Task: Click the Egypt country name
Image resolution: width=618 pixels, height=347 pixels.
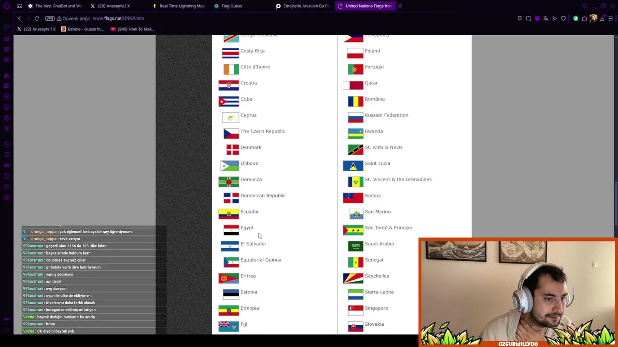Action: coord(247,227)
